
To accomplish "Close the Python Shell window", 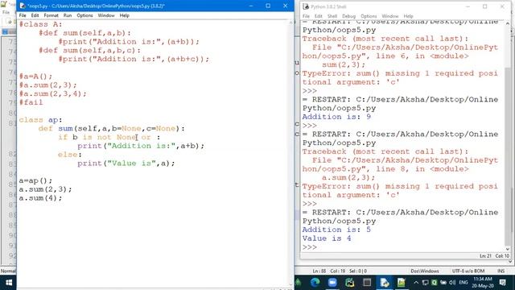I will (502, 6).
